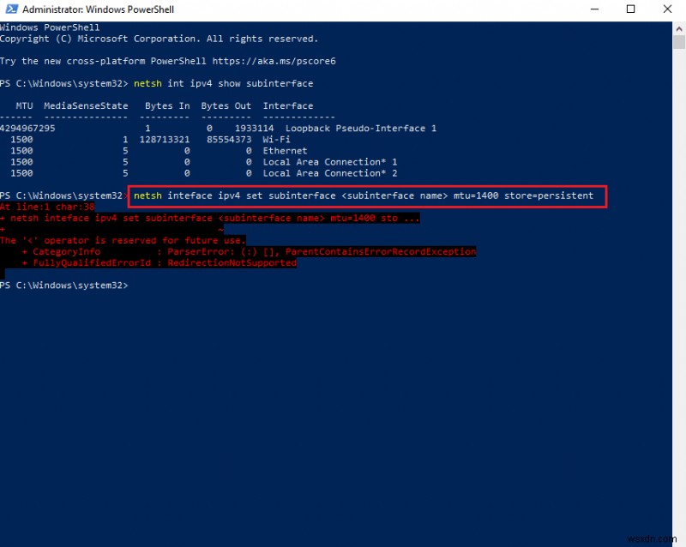This screenshot has height=547, width=686.
Task: Click 'store=persistent' in the command
Action: click(549, 195)
